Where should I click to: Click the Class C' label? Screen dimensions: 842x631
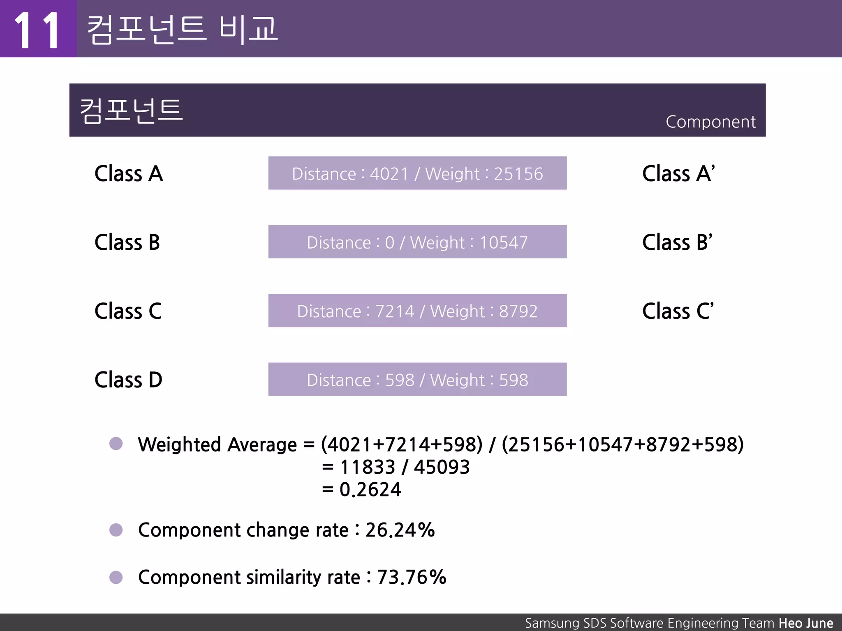(x=678, y=311)
